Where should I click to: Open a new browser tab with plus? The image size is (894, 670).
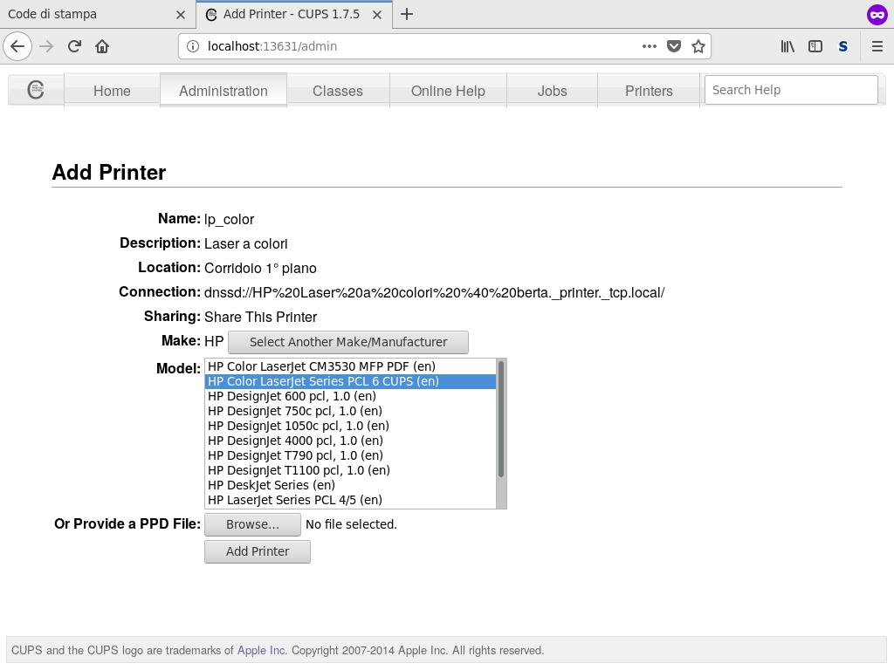click(407, 14)
